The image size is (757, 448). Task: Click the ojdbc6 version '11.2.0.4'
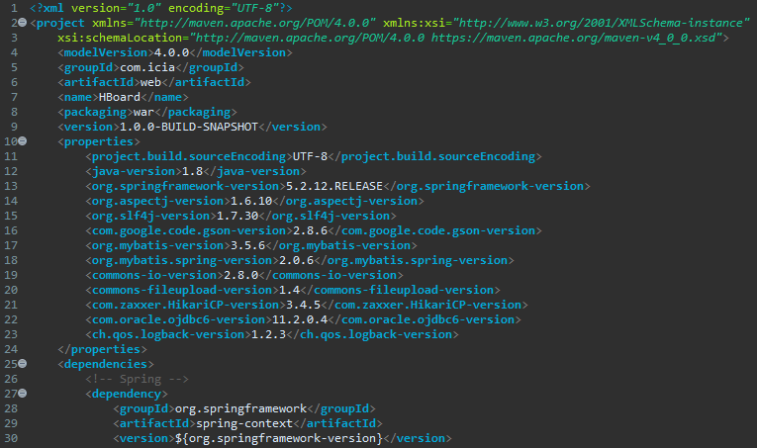click(x=300, y=319)
